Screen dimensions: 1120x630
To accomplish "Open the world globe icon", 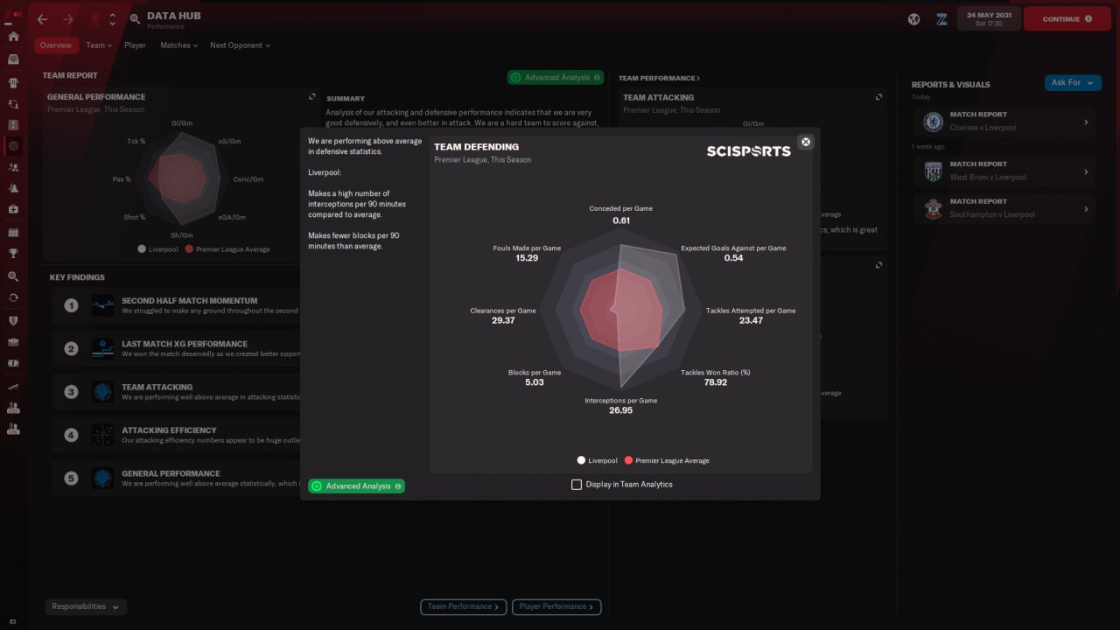I will pyautogui.click(x=914, y=18).
